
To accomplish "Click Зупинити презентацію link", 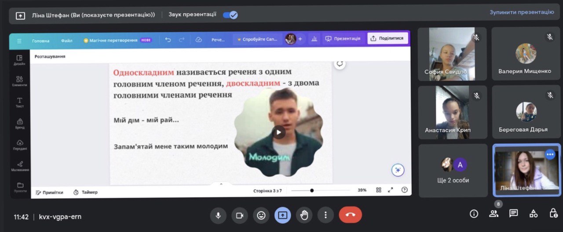I will (x=522, y=12).
